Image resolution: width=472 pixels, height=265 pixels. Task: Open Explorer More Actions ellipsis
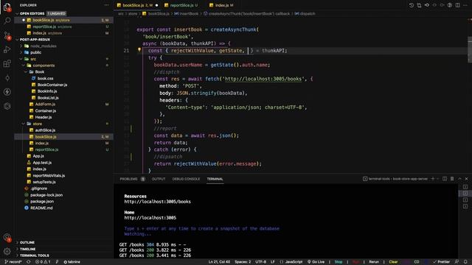pyautogui.click(x=106, y=5)
